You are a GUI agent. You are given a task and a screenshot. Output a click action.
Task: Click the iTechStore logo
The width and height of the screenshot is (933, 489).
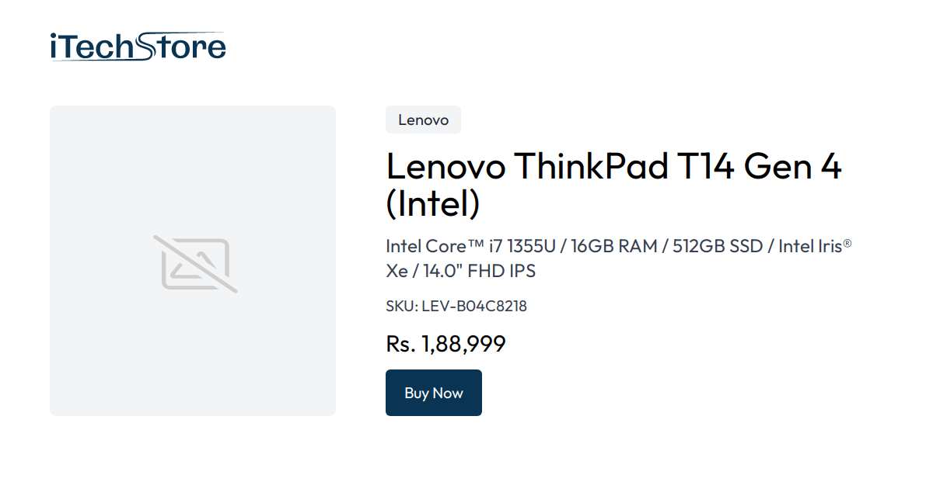(x=136, y=45)
